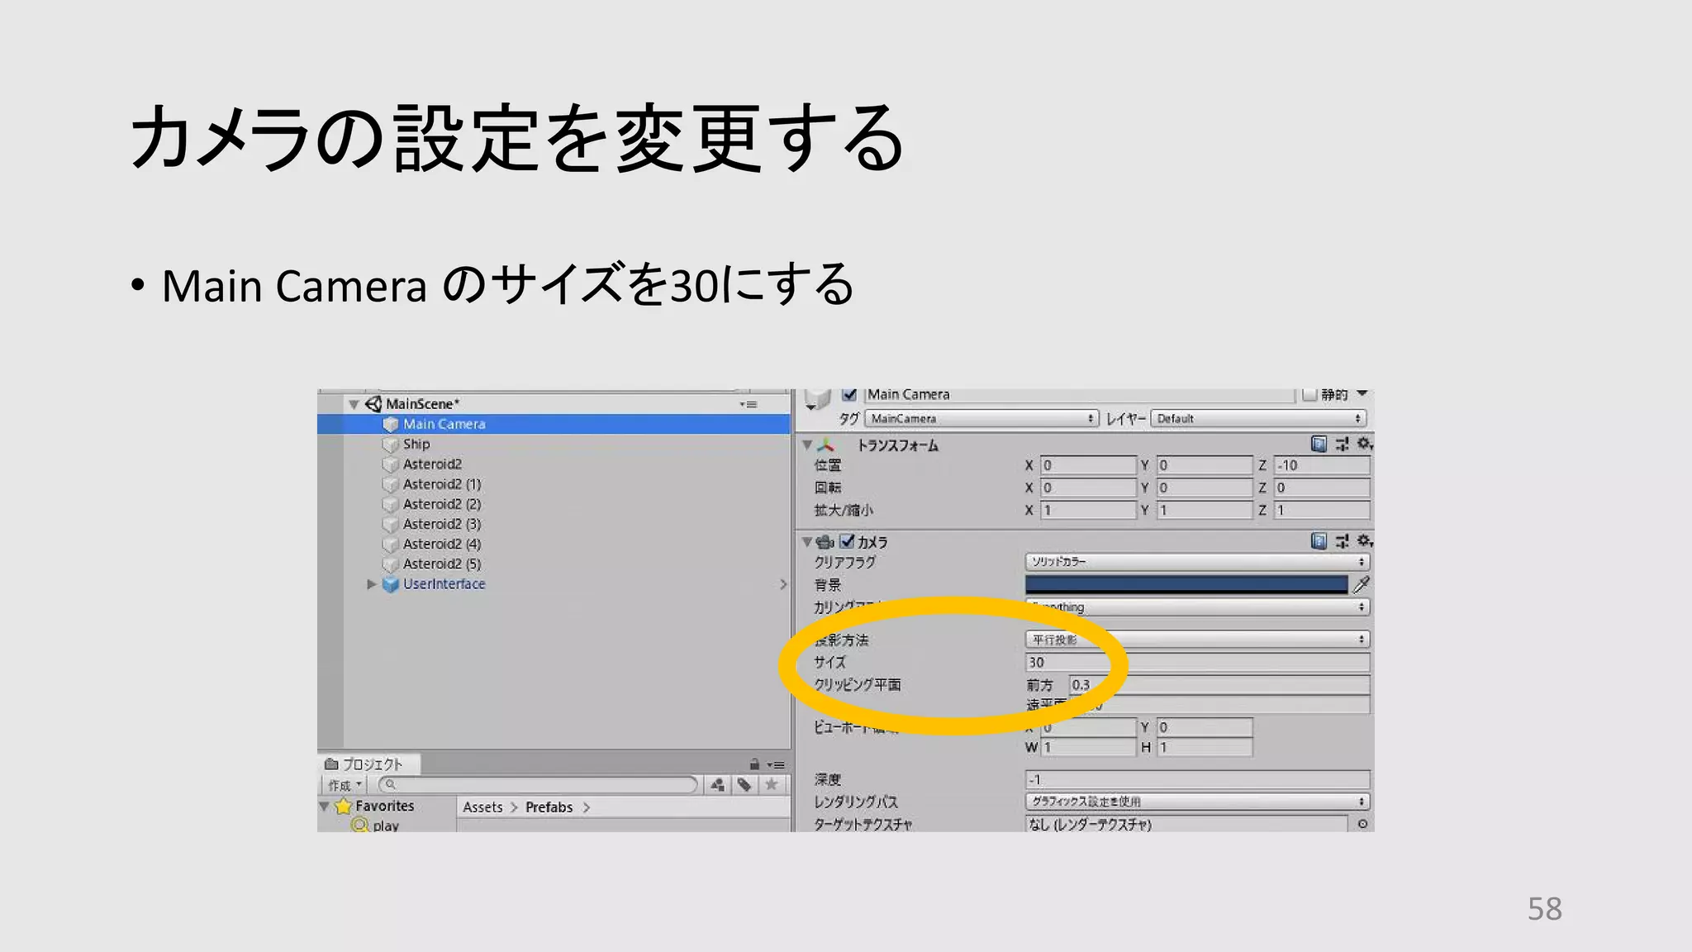The height and width of the screenshot is (952, 1692).
Task: Click the 背景 background color swatch
Action: pos(1186,584)
